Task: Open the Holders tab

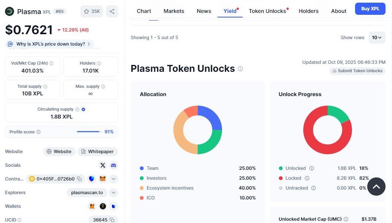Action: (x=309, y=11)
